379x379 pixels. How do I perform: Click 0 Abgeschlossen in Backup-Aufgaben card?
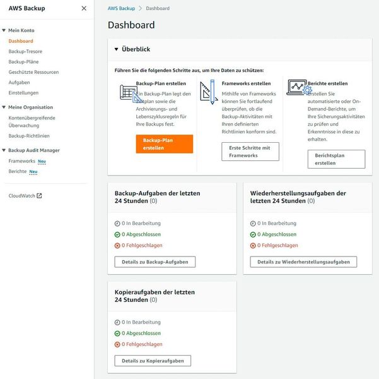[x=141, y=234]
